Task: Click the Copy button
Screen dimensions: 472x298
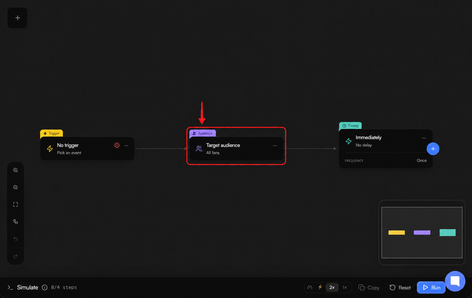Action: coord(369,288)
